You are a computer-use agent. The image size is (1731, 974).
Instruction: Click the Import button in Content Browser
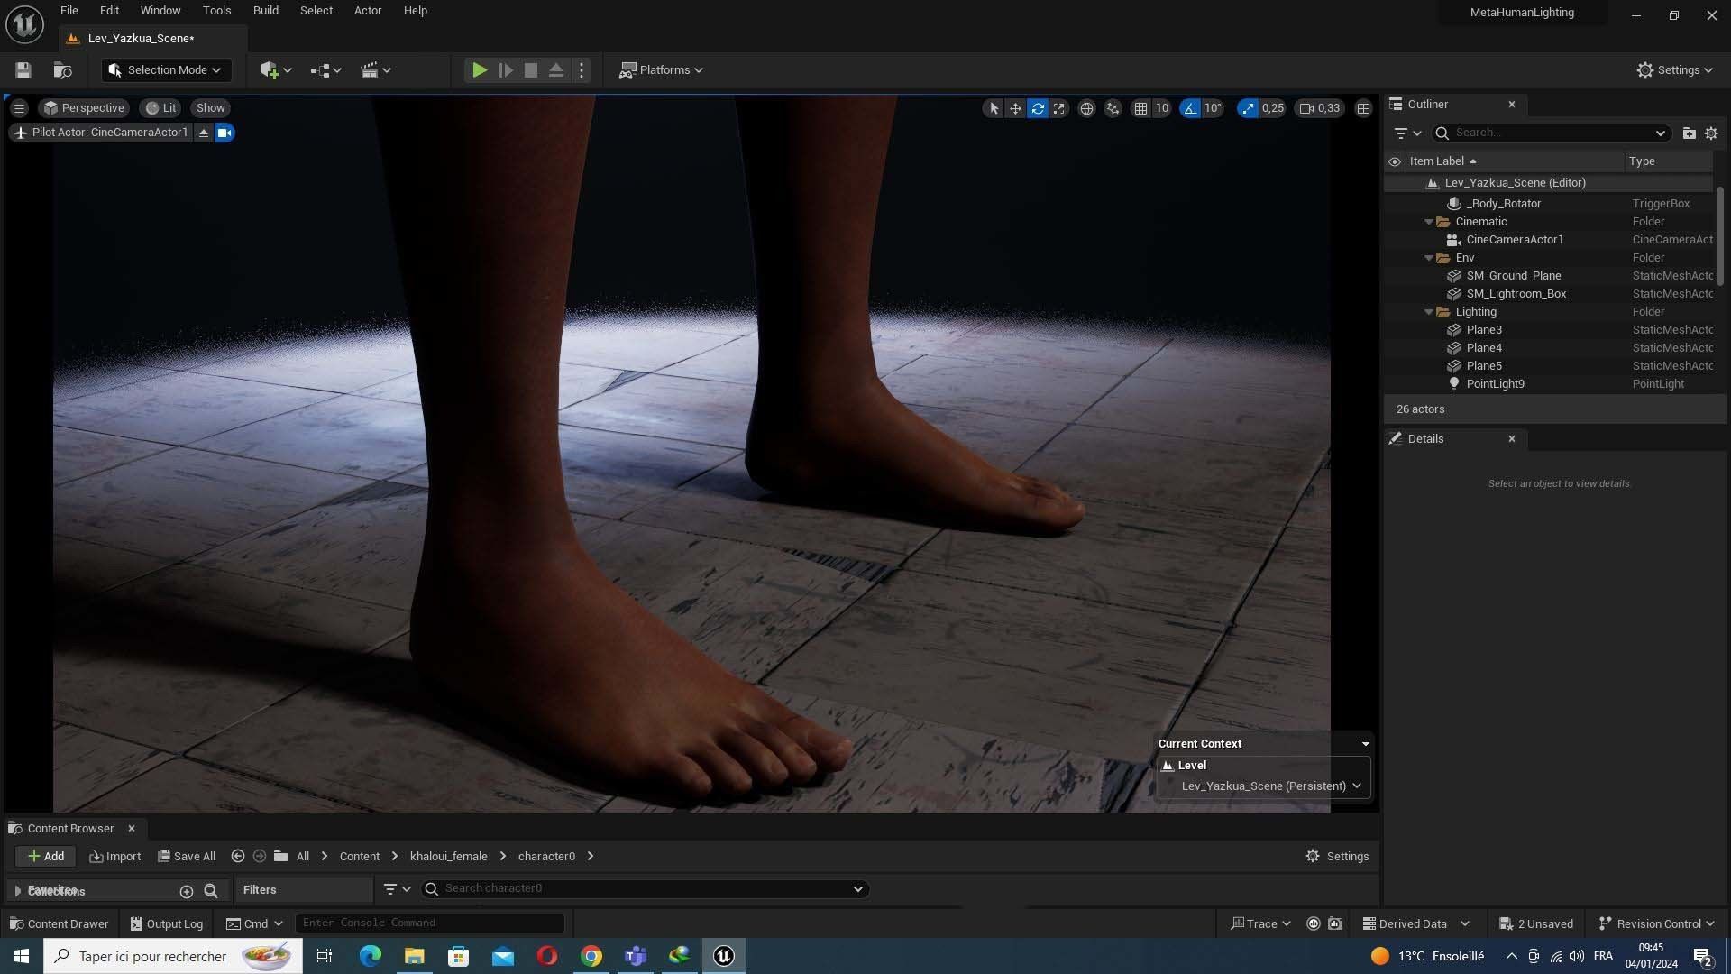(115, 856)
